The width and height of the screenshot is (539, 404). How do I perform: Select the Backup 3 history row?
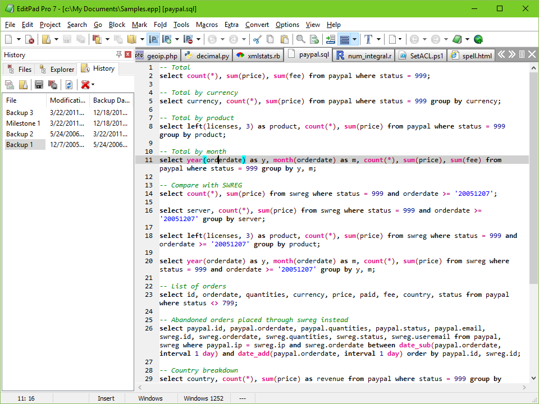(x=67, y=113)
